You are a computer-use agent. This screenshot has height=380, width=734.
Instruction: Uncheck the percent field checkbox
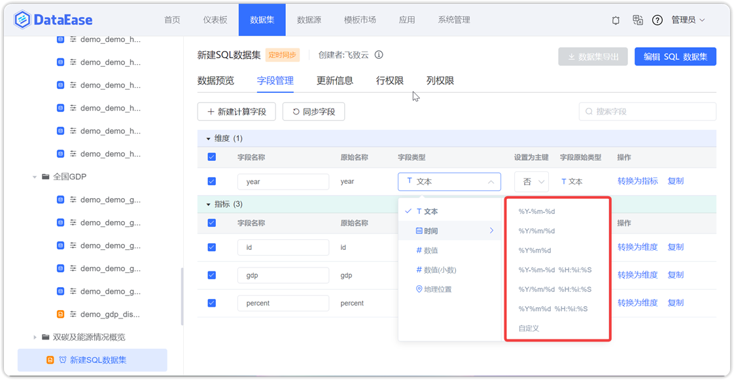pyautogui.click(x=211, y=303)
